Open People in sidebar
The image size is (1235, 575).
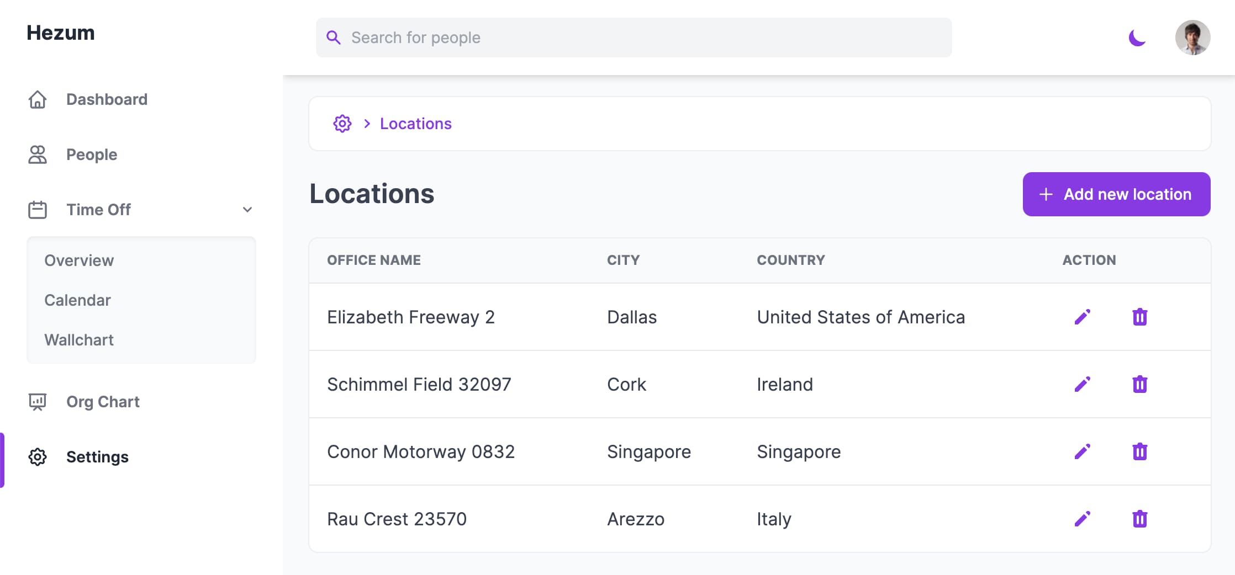(92, 155)
